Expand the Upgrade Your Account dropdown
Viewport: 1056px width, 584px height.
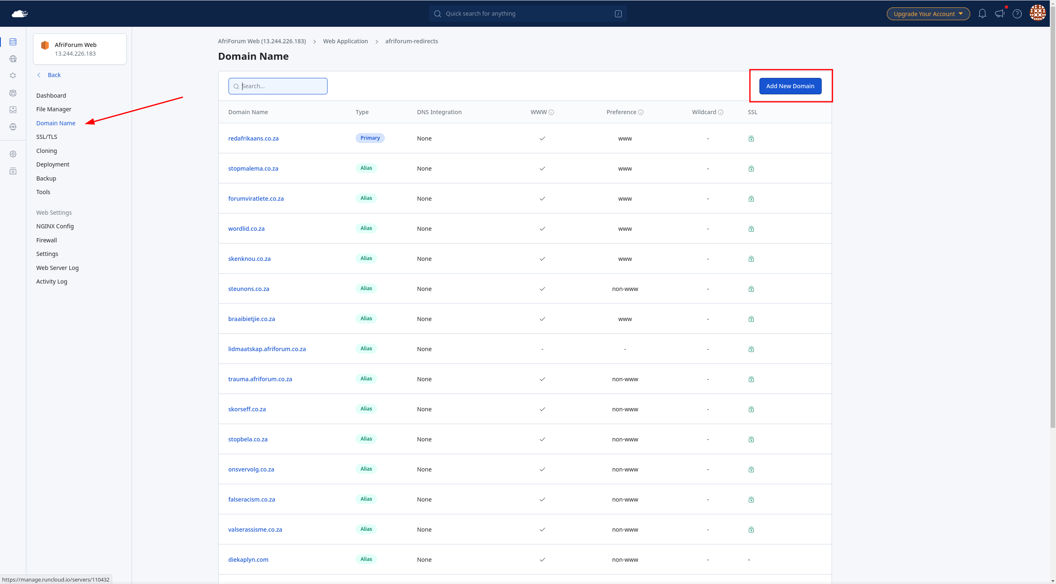(x=928, y=14)
